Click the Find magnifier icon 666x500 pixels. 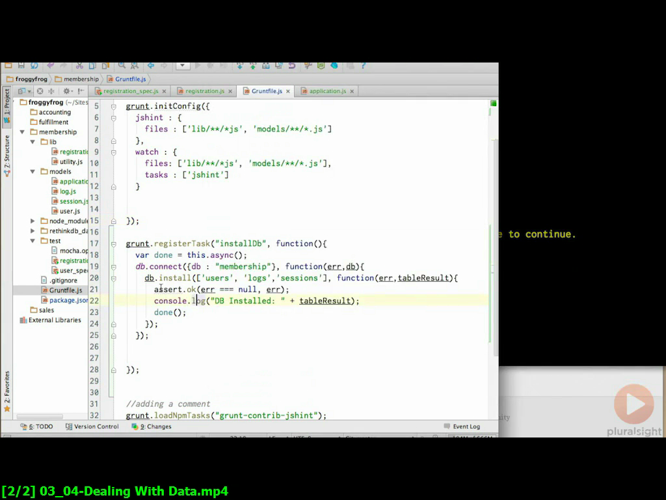coord(122,66)
